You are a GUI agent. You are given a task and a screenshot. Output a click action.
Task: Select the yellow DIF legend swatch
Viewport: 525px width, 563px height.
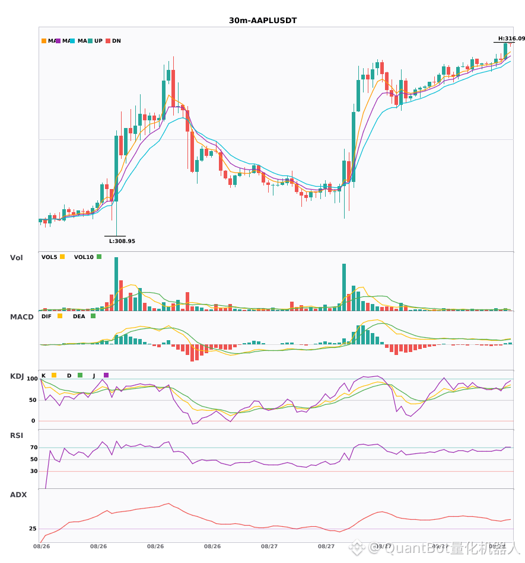tap(60, 316)
